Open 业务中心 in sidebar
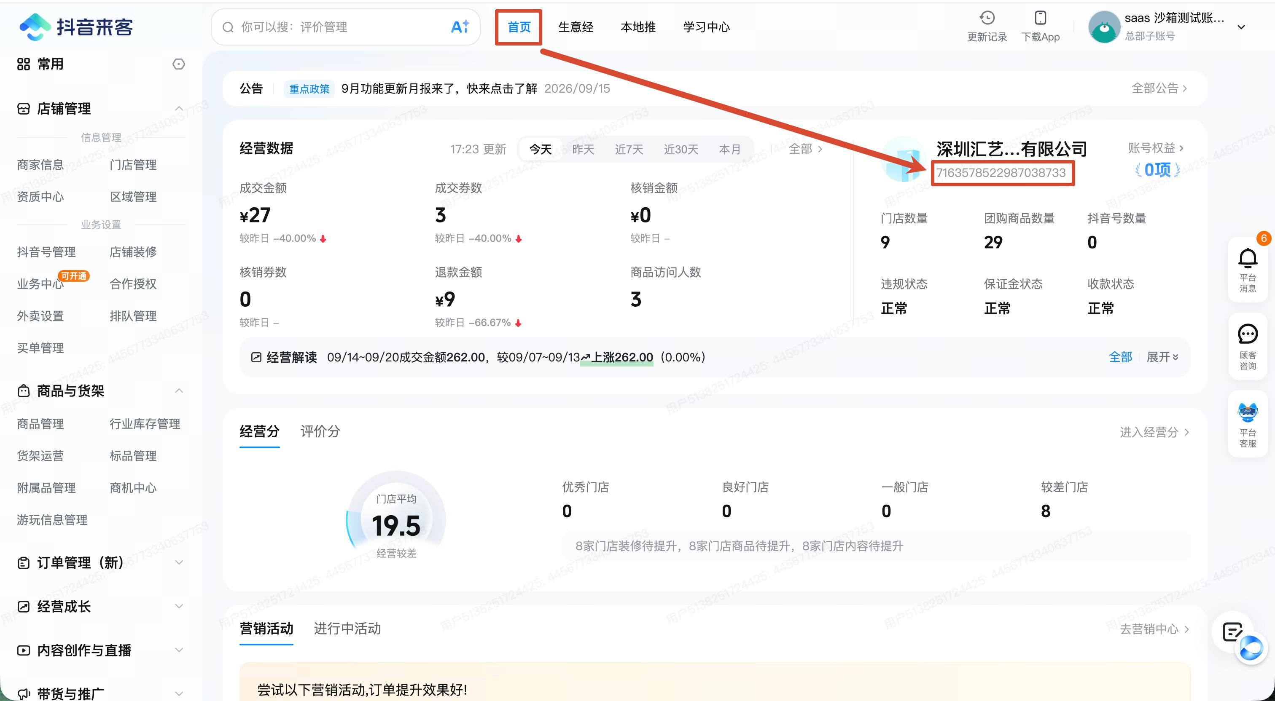This screenshot has height=701, width=1275. click(40, 284)
